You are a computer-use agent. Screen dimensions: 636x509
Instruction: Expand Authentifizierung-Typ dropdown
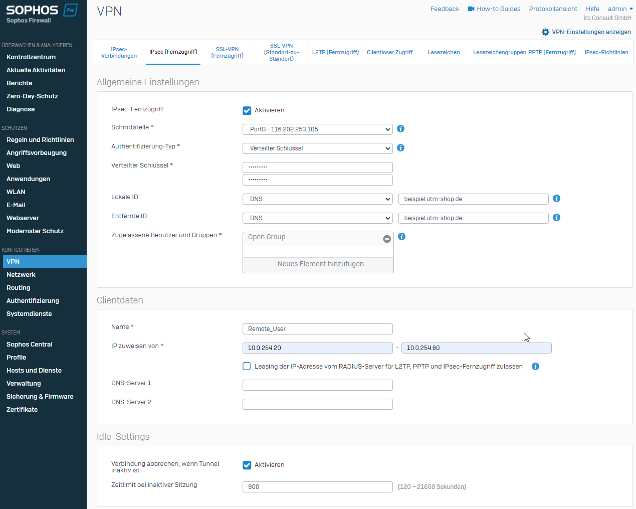click(x=317, y=148)
